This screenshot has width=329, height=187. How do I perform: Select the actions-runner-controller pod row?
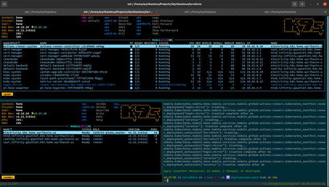[163, 46]
